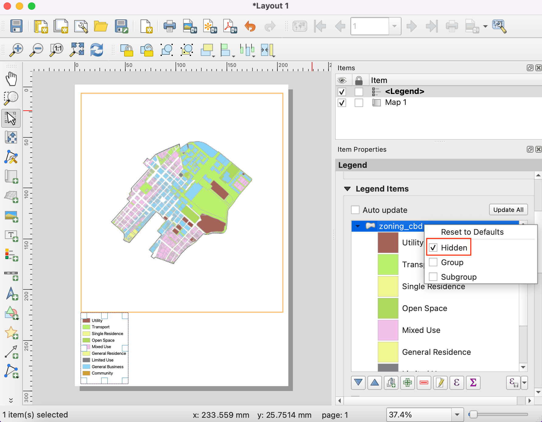This screenshot has height=422, width=542.
Task: Select the Subgroup style option
Action: 433,277
